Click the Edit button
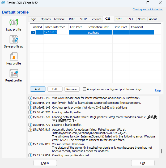The width and height of the screenshot is (166, 168). (x=55, y=89)
